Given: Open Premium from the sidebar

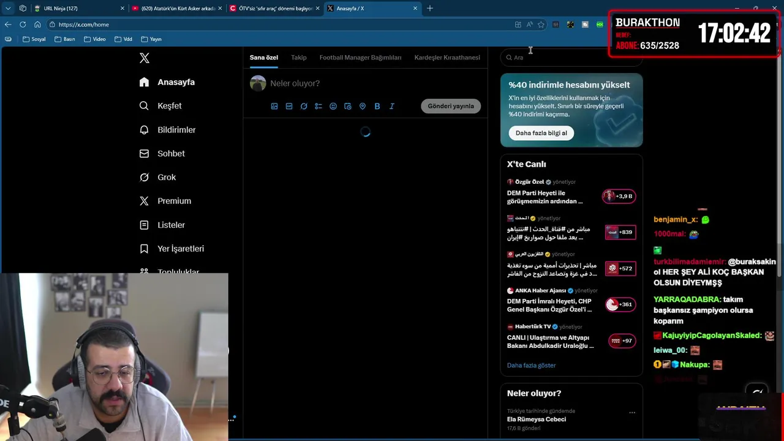Looking at the screenshot, I should point(165,201).
